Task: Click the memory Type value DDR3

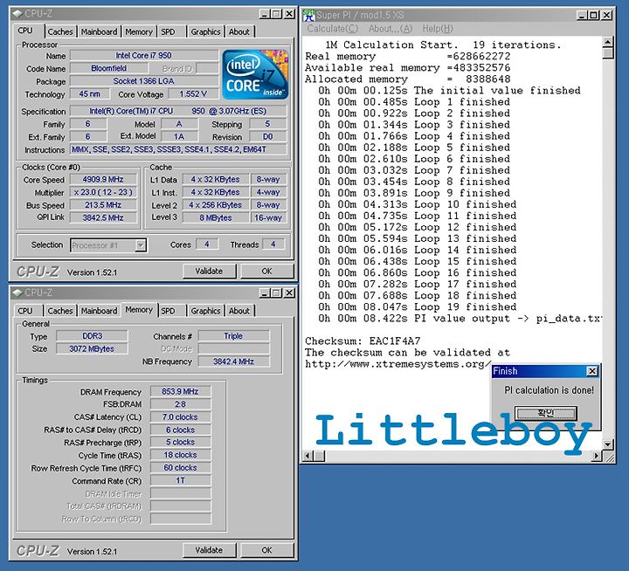Action: 92,335
